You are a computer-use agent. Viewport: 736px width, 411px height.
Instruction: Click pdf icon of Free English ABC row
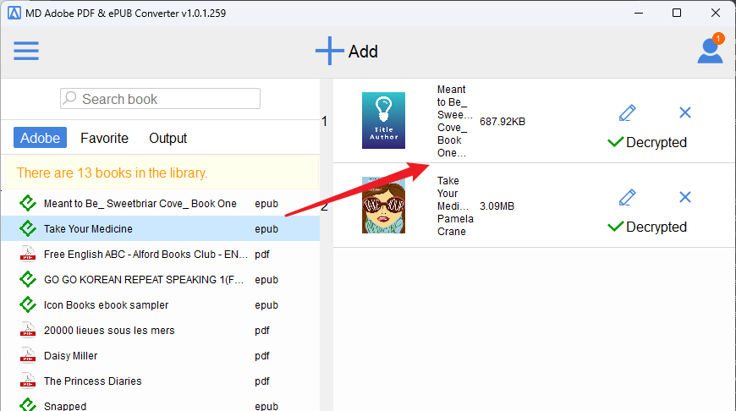click(x=28, y=254)
